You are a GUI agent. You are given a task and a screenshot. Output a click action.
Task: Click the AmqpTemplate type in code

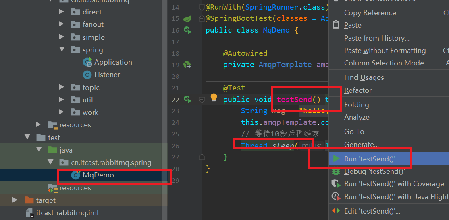pyautogui.click(x=285, y=65)
